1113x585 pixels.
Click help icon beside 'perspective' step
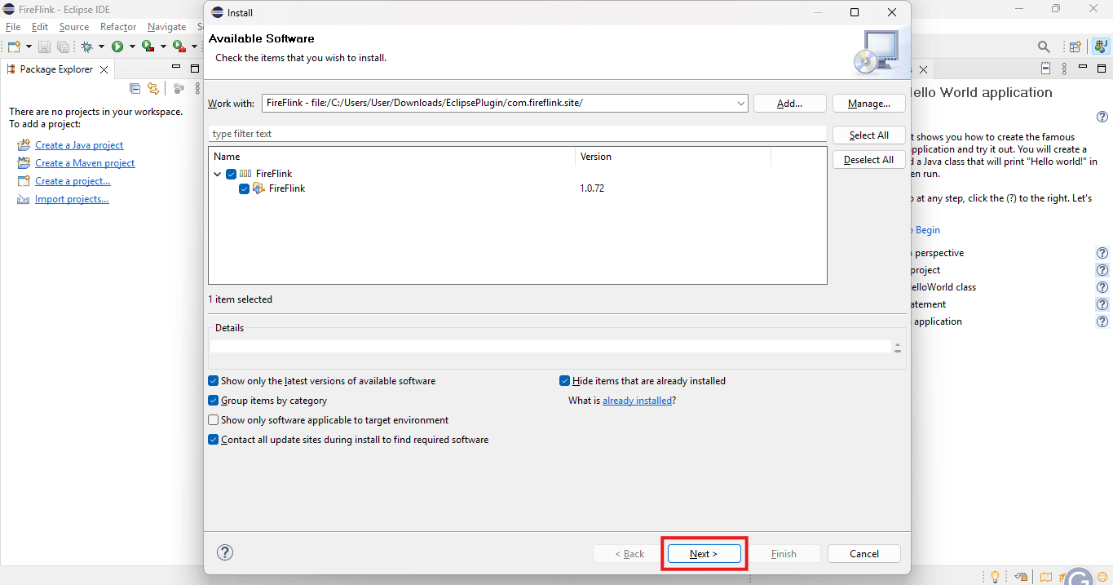coord(1102,253)
